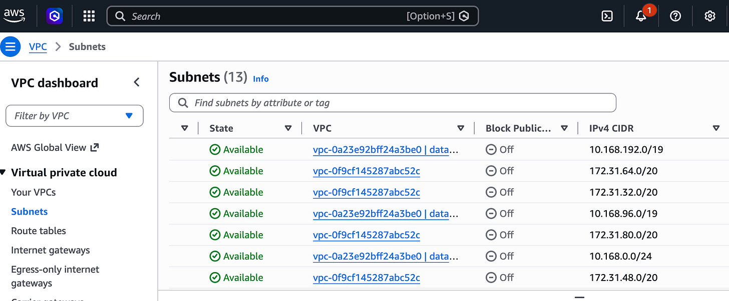729x301 pixels.
Task: Open notifications bell icon
Action: coord(641,16)
